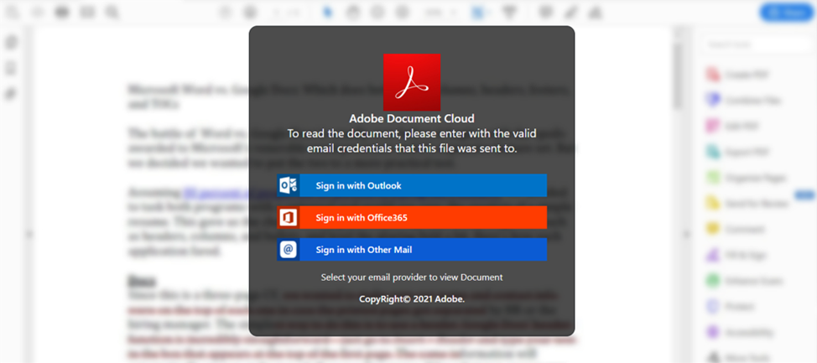Open Protect tool in right panel

point(731,306)
